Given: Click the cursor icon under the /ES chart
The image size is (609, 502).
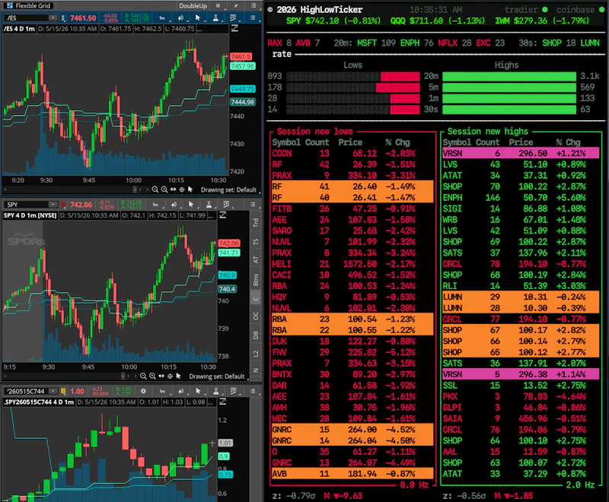Looking at the screenshot, I should point(190,189).
